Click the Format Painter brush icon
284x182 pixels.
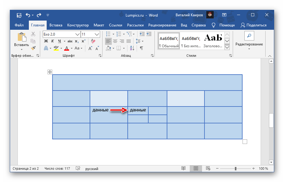click(33, 48)
